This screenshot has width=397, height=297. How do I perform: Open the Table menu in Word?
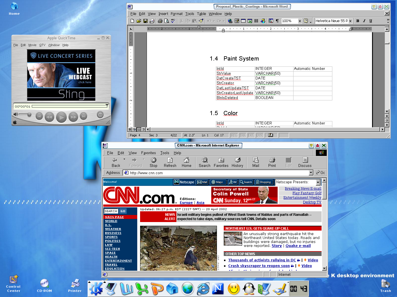pos(202,14)
